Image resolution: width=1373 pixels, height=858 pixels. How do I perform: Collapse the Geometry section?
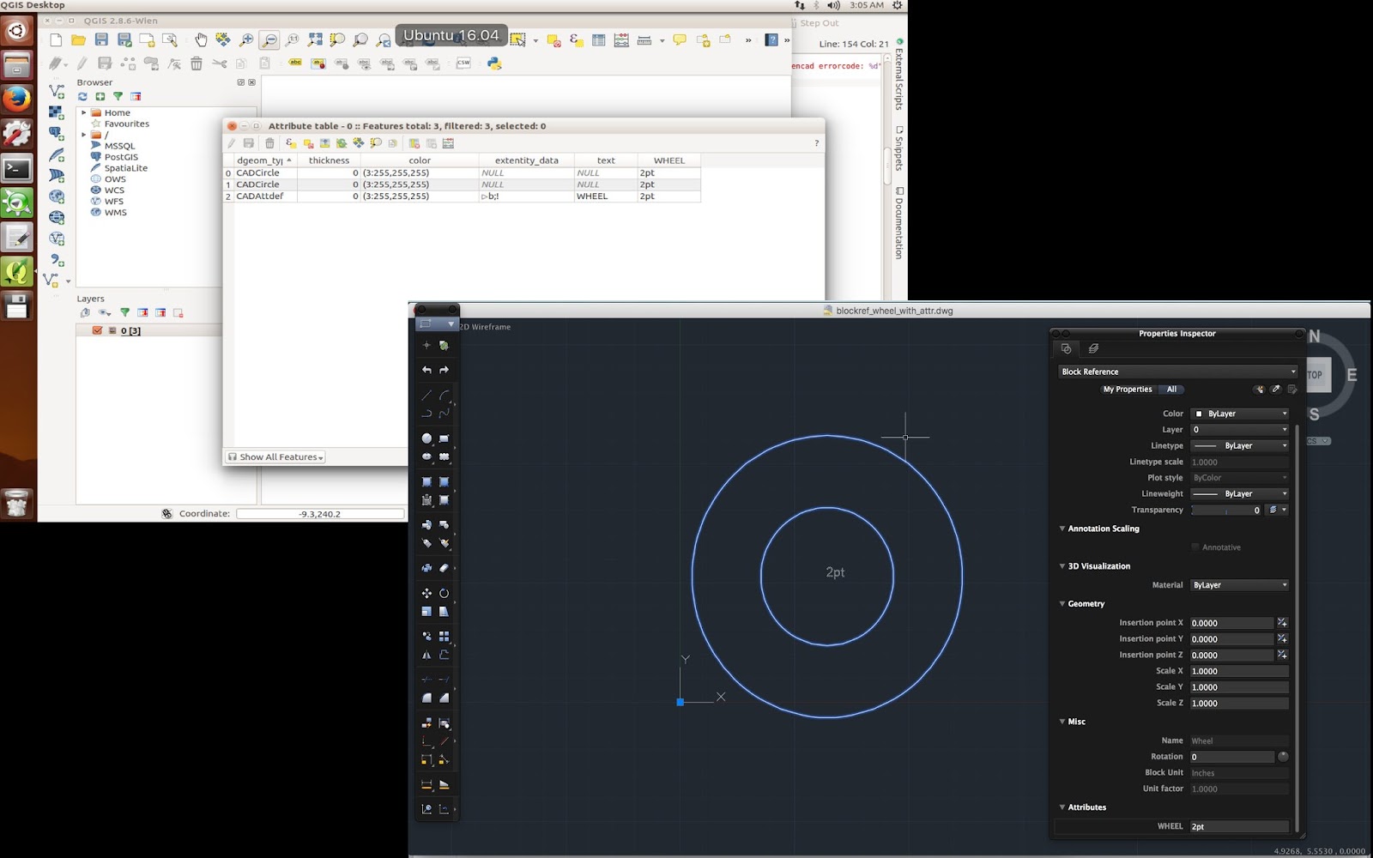click(1062, 604)
